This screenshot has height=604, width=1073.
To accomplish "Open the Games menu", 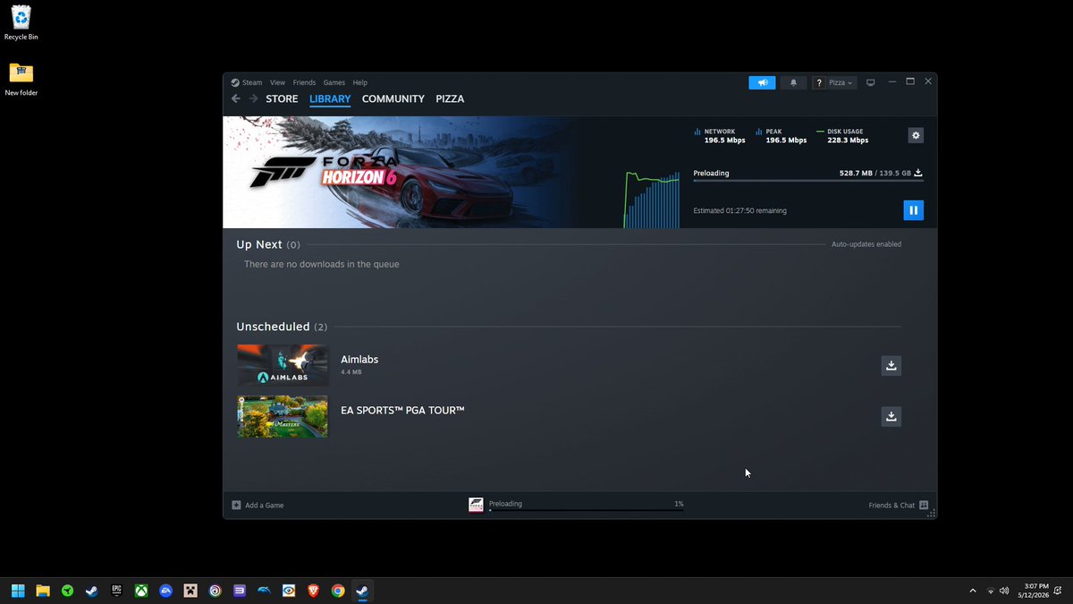I will tap(334, 82).
